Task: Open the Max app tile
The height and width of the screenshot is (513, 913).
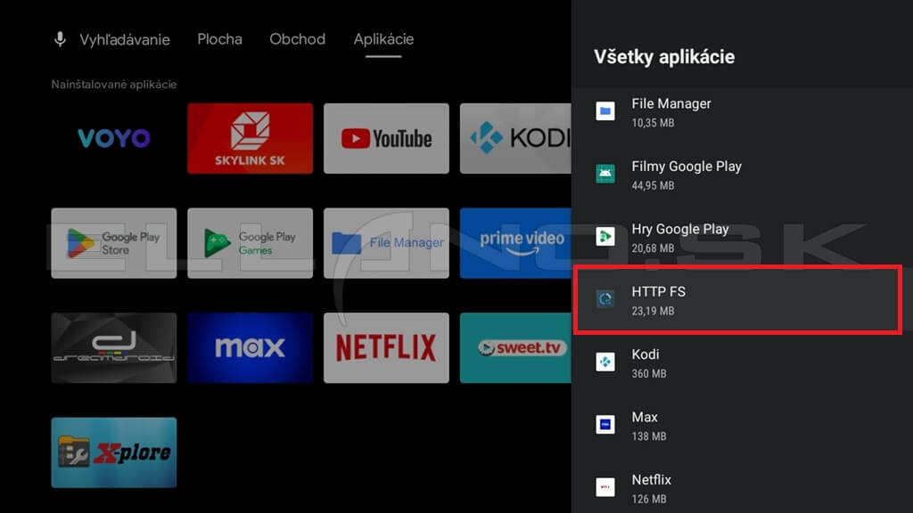Action: coord(250,348)
